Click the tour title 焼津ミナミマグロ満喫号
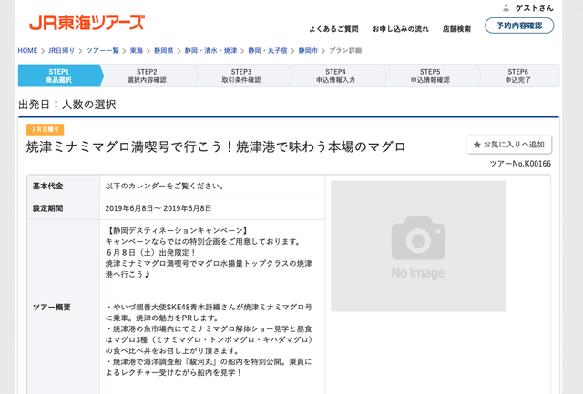583x394 pixels. 216,147
